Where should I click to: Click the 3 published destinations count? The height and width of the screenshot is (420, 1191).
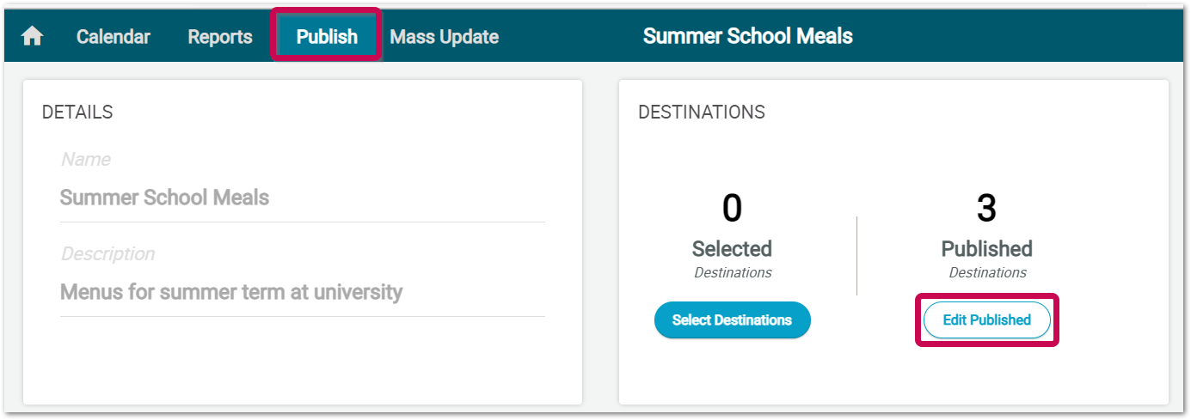click(987, 209)
